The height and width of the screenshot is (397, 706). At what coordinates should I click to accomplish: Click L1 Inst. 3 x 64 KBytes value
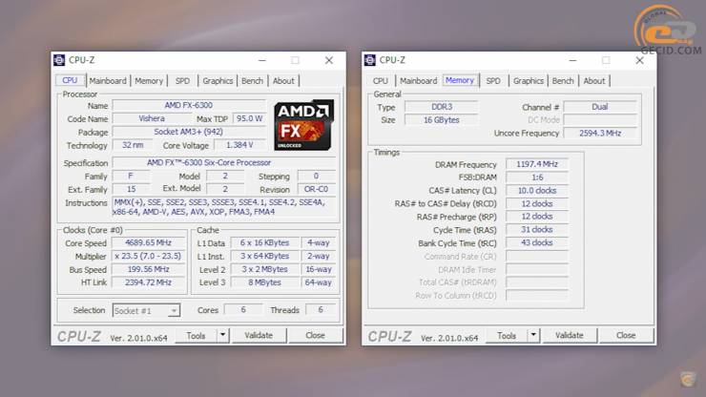(x=265, y=256)
